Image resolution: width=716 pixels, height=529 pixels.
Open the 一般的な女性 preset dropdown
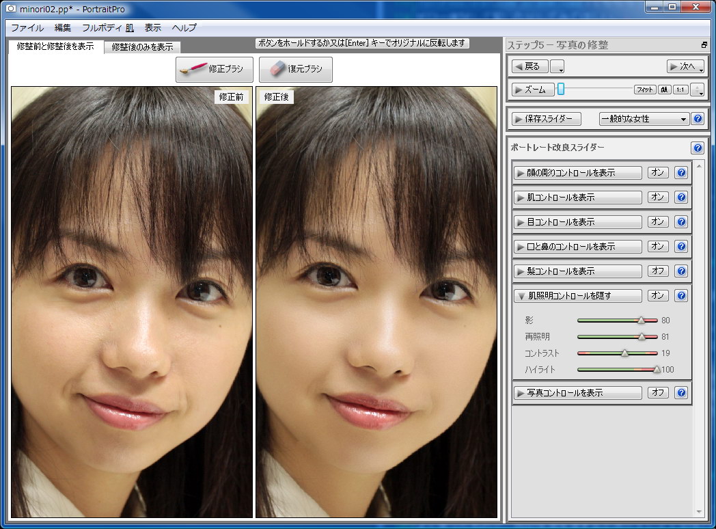[x=644, y=119]
